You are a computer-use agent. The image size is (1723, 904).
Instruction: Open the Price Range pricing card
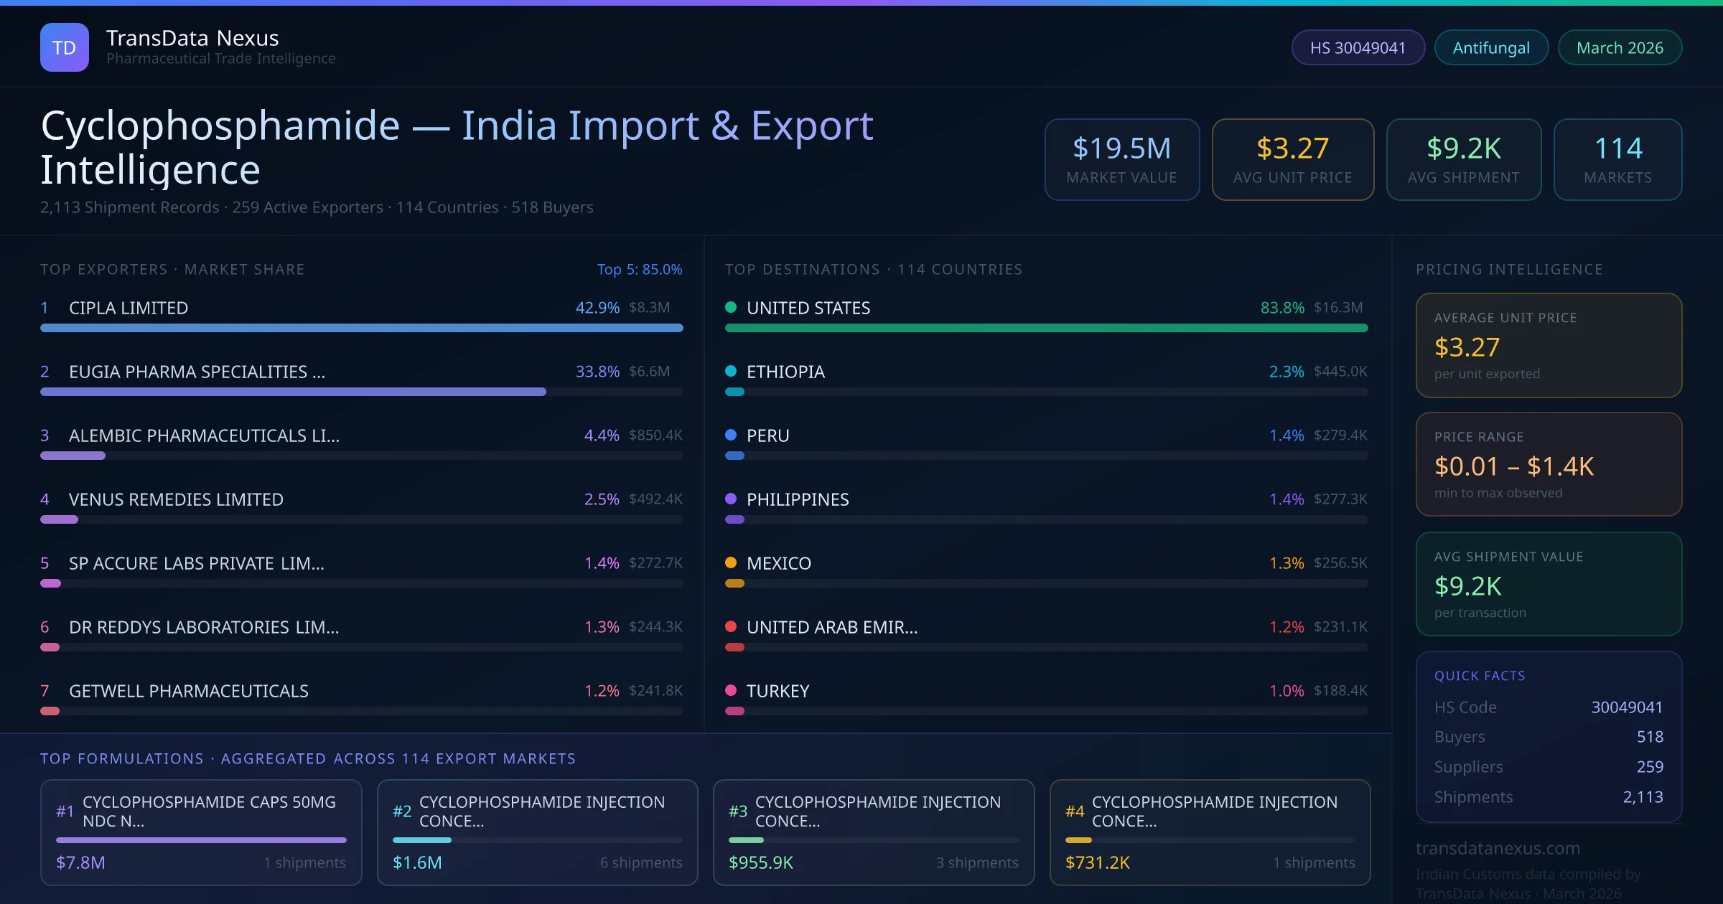click(x=1549, y=464)
